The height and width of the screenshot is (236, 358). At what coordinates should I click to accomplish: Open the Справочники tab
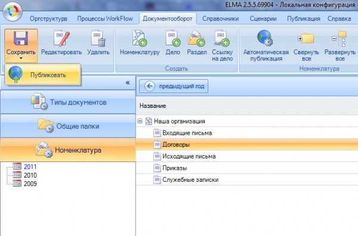point(221,18)
